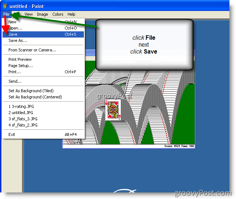Choose Exit from the File menu
This screenshot has height=199, width=236.
(43, 134)
